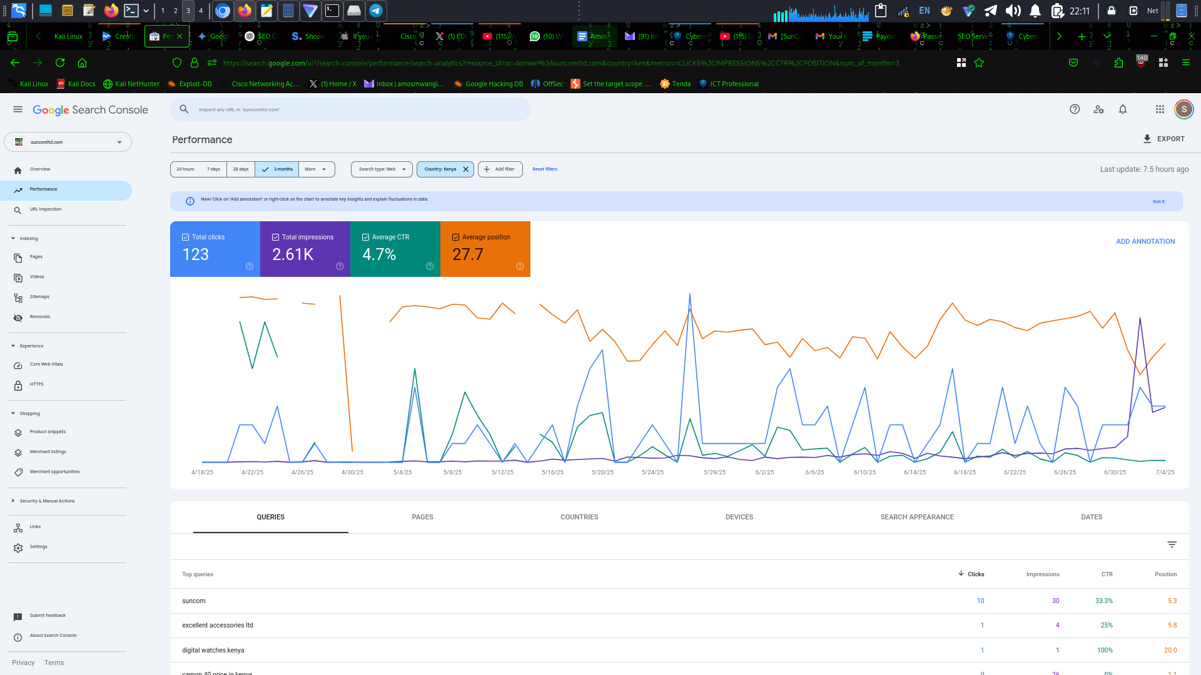Screen dimensions: 1201x675
Task: Switch to Devices tab
Action: (x=739, y=517)
